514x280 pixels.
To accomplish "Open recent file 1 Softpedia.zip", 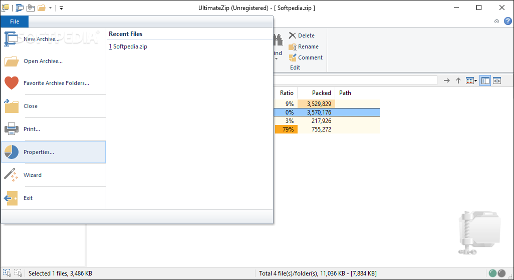I will pos(128,46).
